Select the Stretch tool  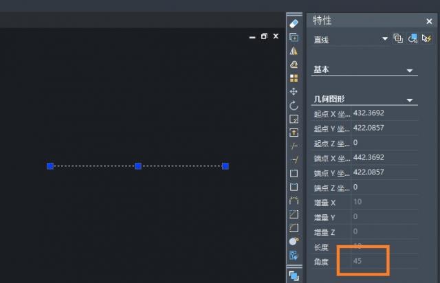pyautogui.click(x=294, y=133)
